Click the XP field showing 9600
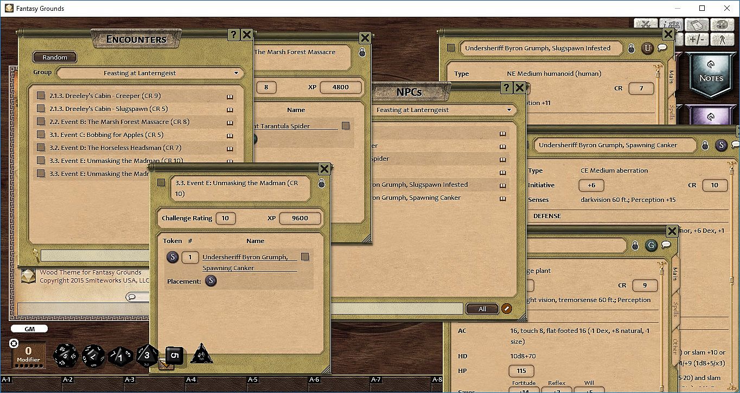This screenshot has width=740, height=393. coord(300,218)
